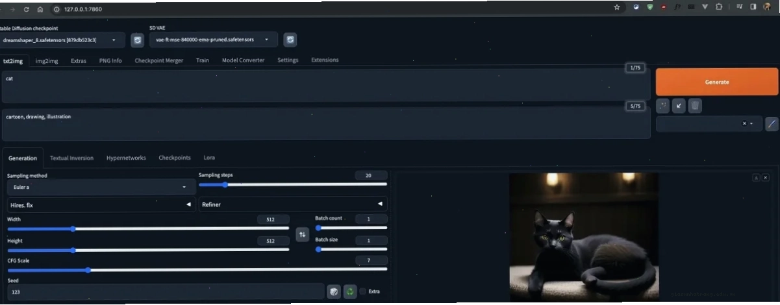Viewport: 780px width, 305px height.
Task: Download the generated cat image
Action: click(756, 178)
